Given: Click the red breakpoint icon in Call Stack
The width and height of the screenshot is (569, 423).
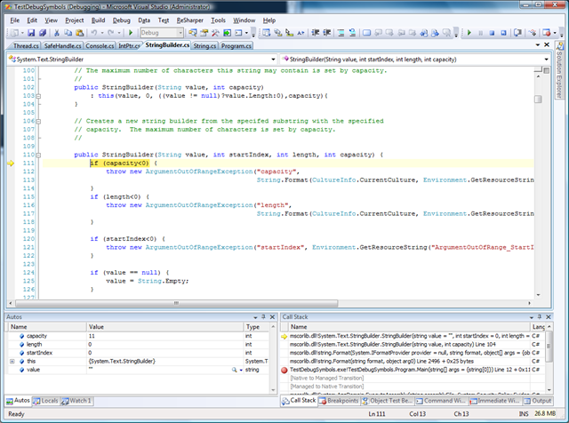Looking at the screenshot, I should tap(284, 369).
